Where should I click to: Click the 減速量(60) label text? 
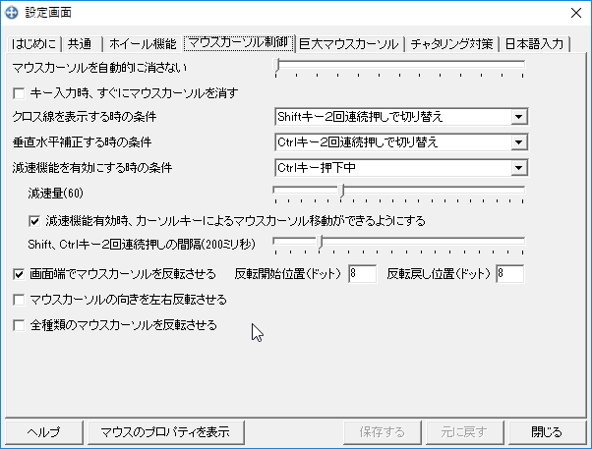[55, 194]
